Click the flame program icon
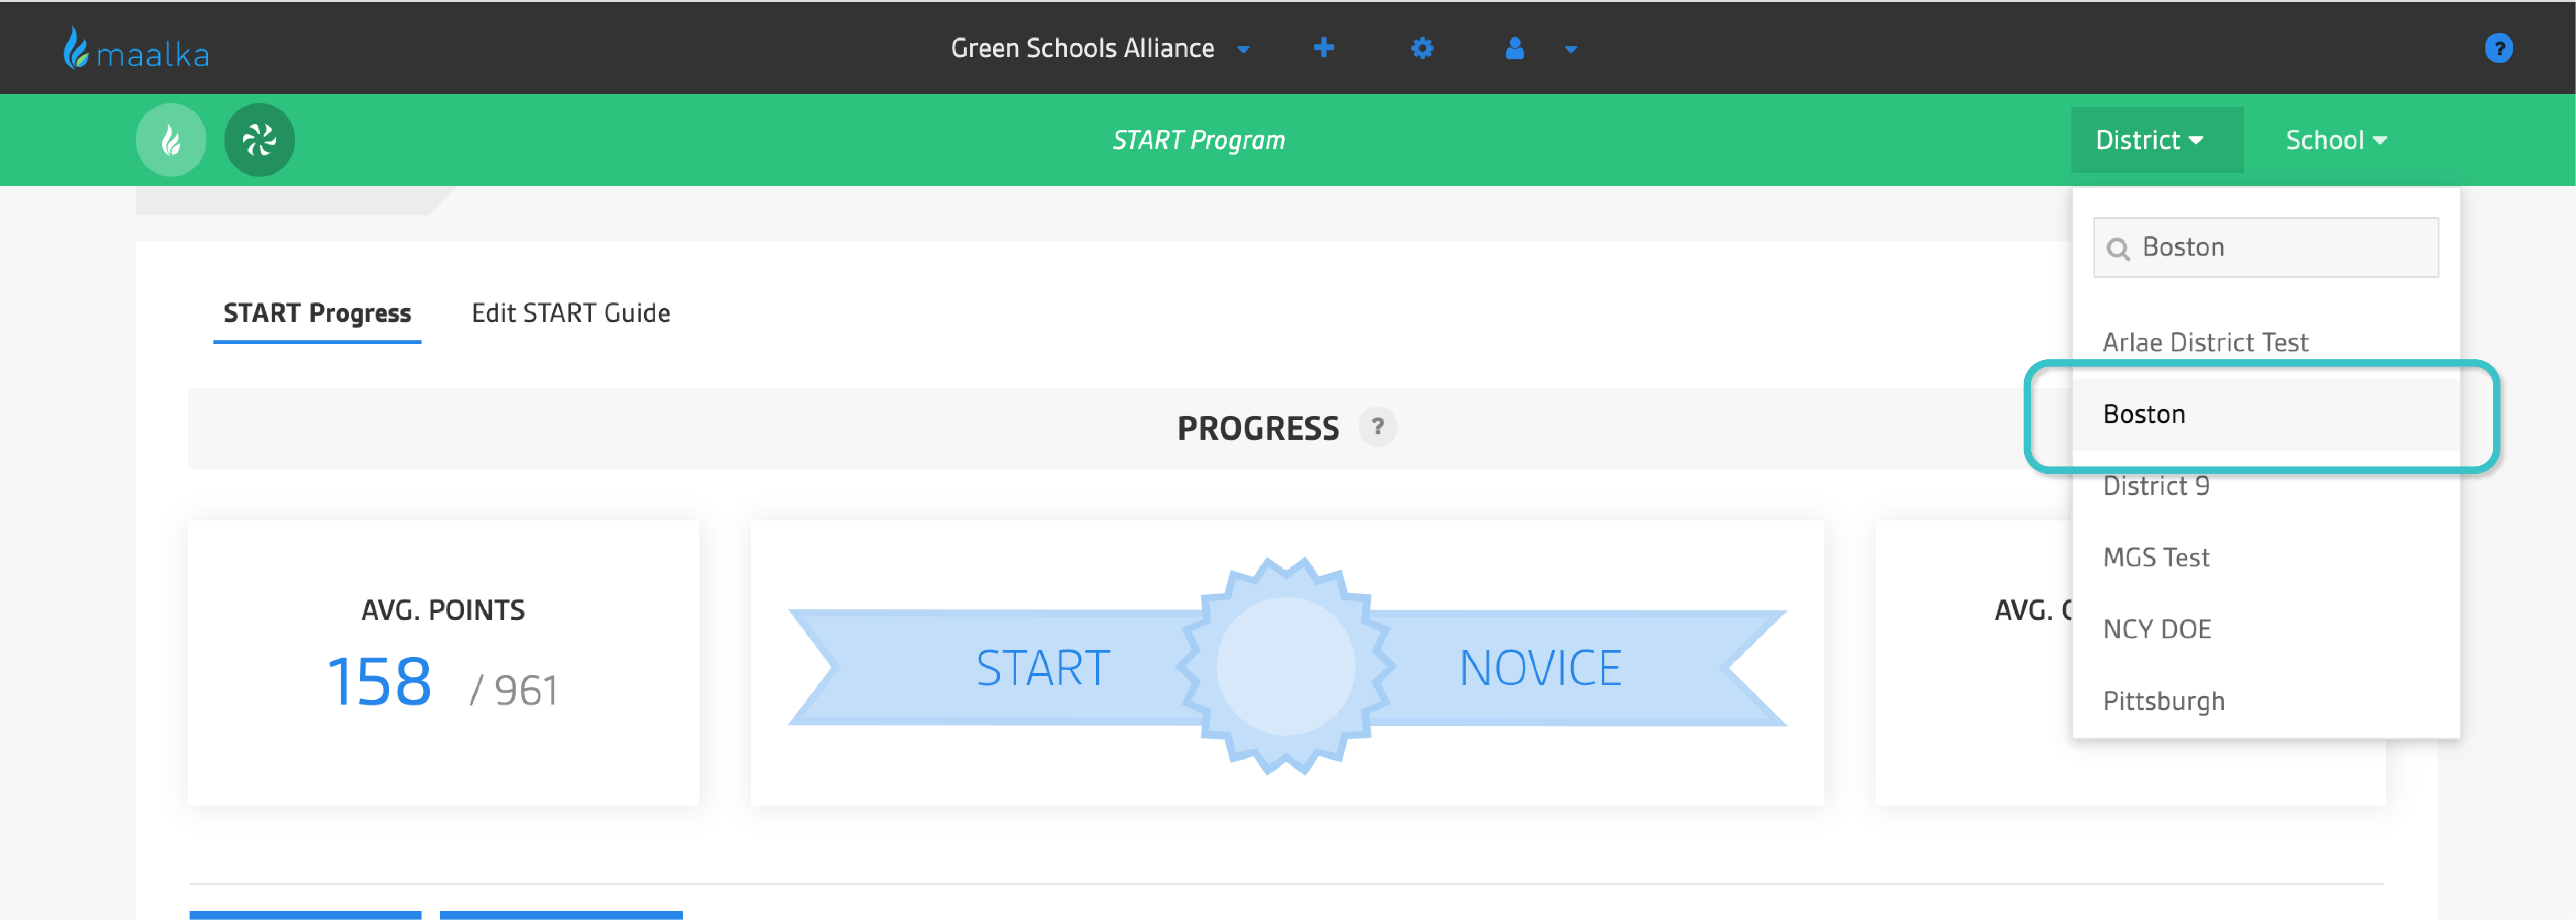Screen dimensions: 2576x920 [171, 140]
